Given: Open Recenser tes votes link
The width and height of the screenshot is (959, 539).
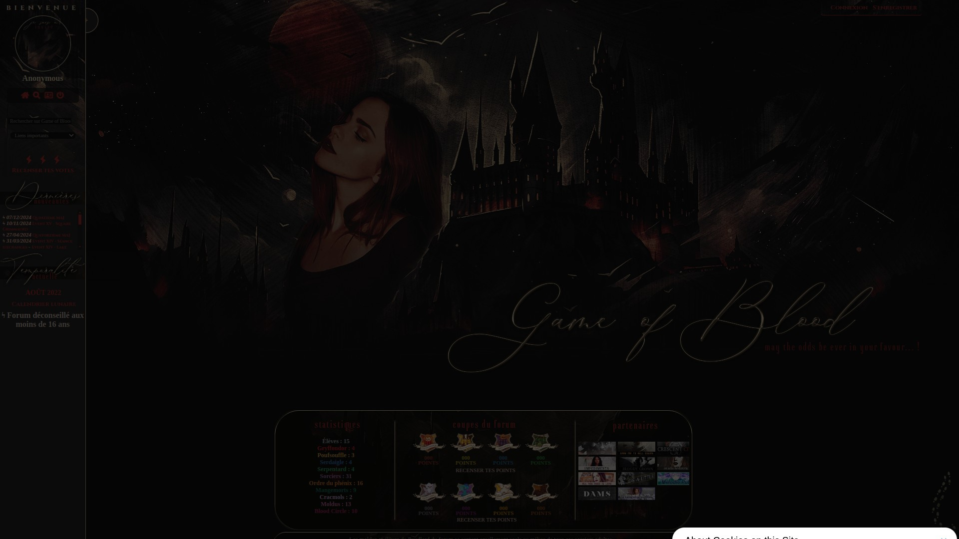Looking at the screenshot, I should tap(43, 170).
